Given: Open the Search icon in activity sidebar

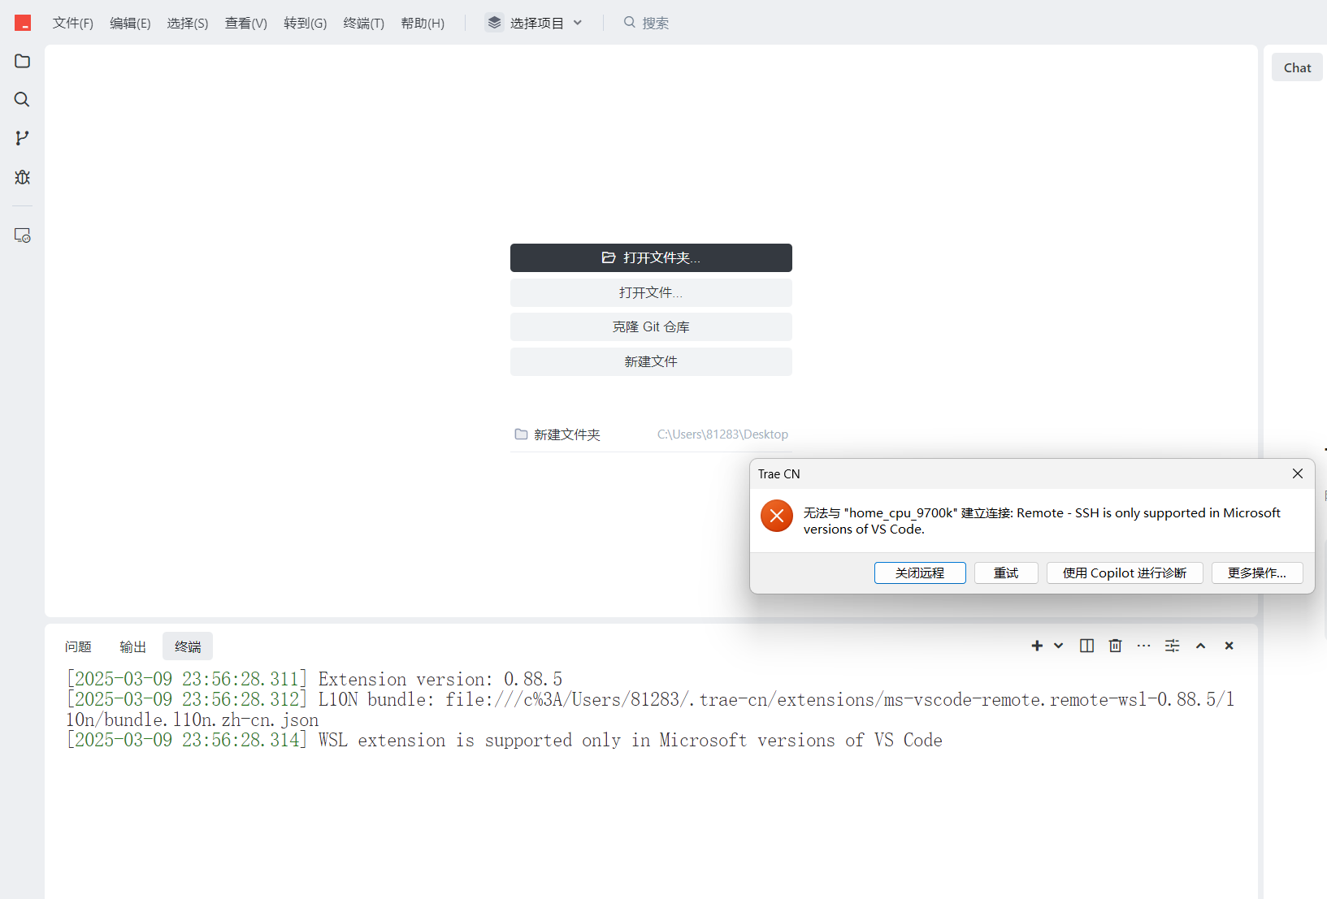Looking at the screenshot, I should click(22, 99).
